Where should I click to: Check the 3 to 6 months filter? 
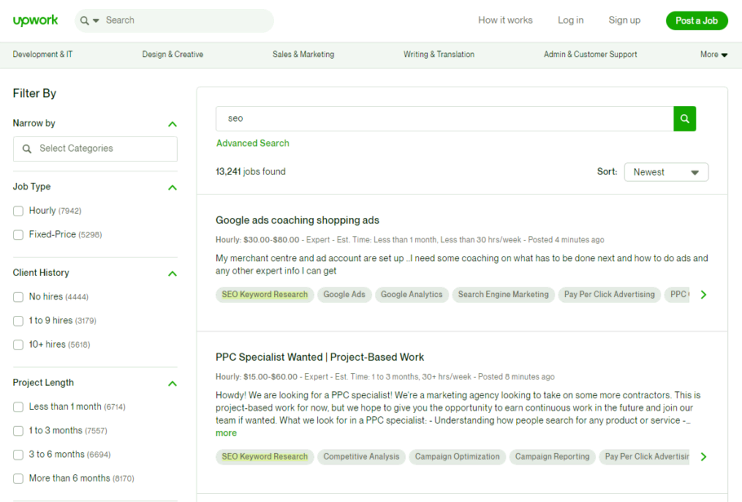tap(18, 455)
